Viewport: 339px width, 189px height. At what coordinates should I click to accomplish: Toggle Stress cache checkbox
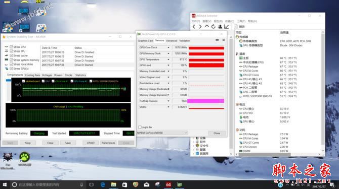[x=12, y=55]
